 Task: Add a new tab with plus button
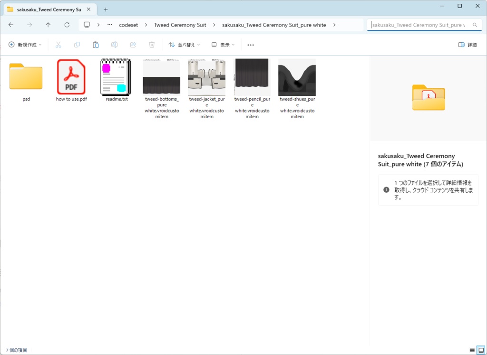[x=106, y=9]
